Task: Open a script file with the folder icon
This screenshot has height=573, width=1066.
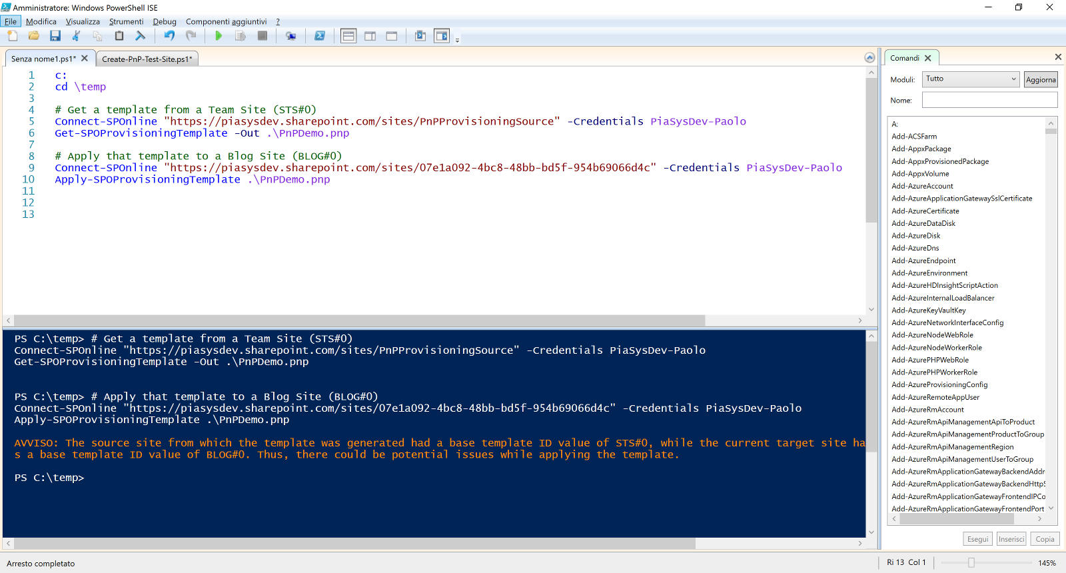Action: (33, 36)
